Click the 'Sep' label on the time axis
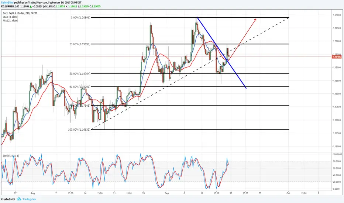 167,193
